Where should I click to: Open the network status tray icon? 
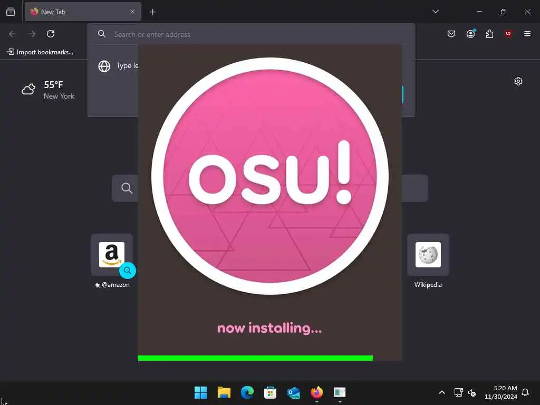(458, 392)
